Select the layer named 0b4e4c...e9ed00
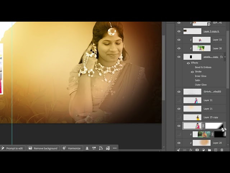Viewport: 230px width, 173px height. pyautogui.click(x=212, y=92)
